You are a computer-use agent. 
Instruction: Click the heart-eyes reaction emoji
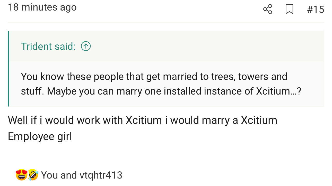click(21, 175)
